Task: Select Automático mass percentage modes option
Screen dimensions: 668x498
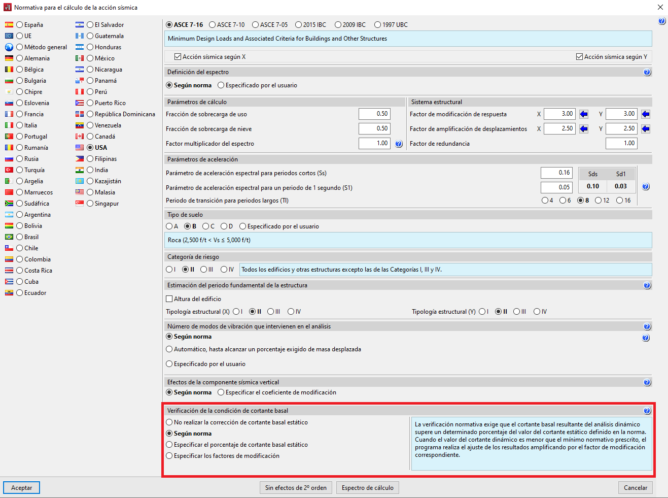Action: [x=169, y=349]
